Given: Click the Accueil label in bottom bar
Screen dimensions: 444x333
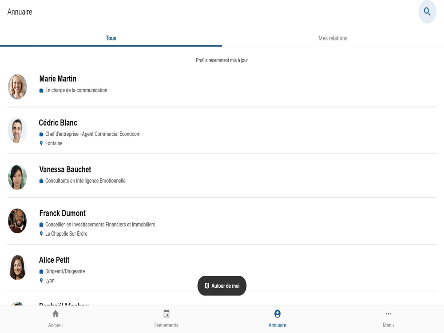Looking at the screenshot, I should 55,325.
